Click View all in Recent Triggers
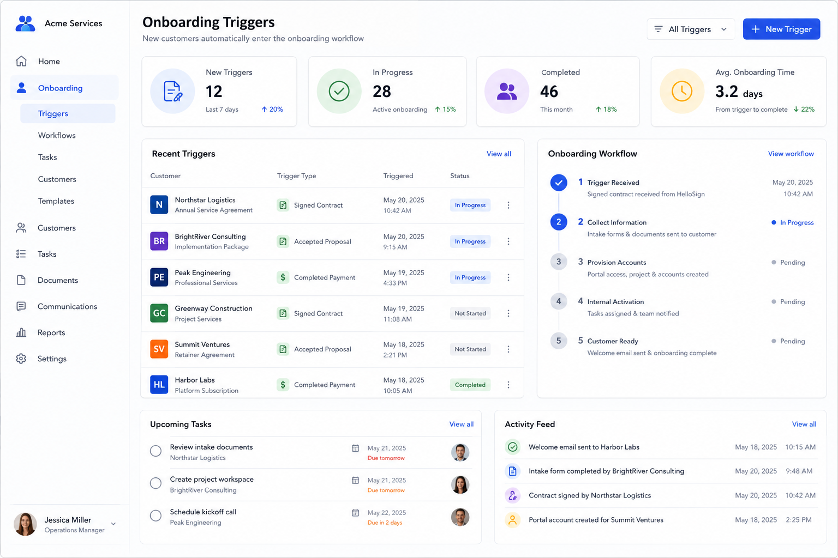 [x=499, y=154]
